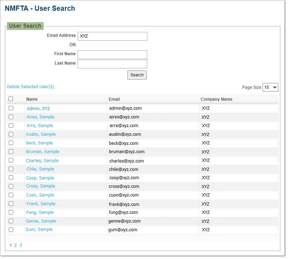Check the box for Genne, Sample
Image resolution: width=288 pixels, height=259 pixels.
click(11, 221)
